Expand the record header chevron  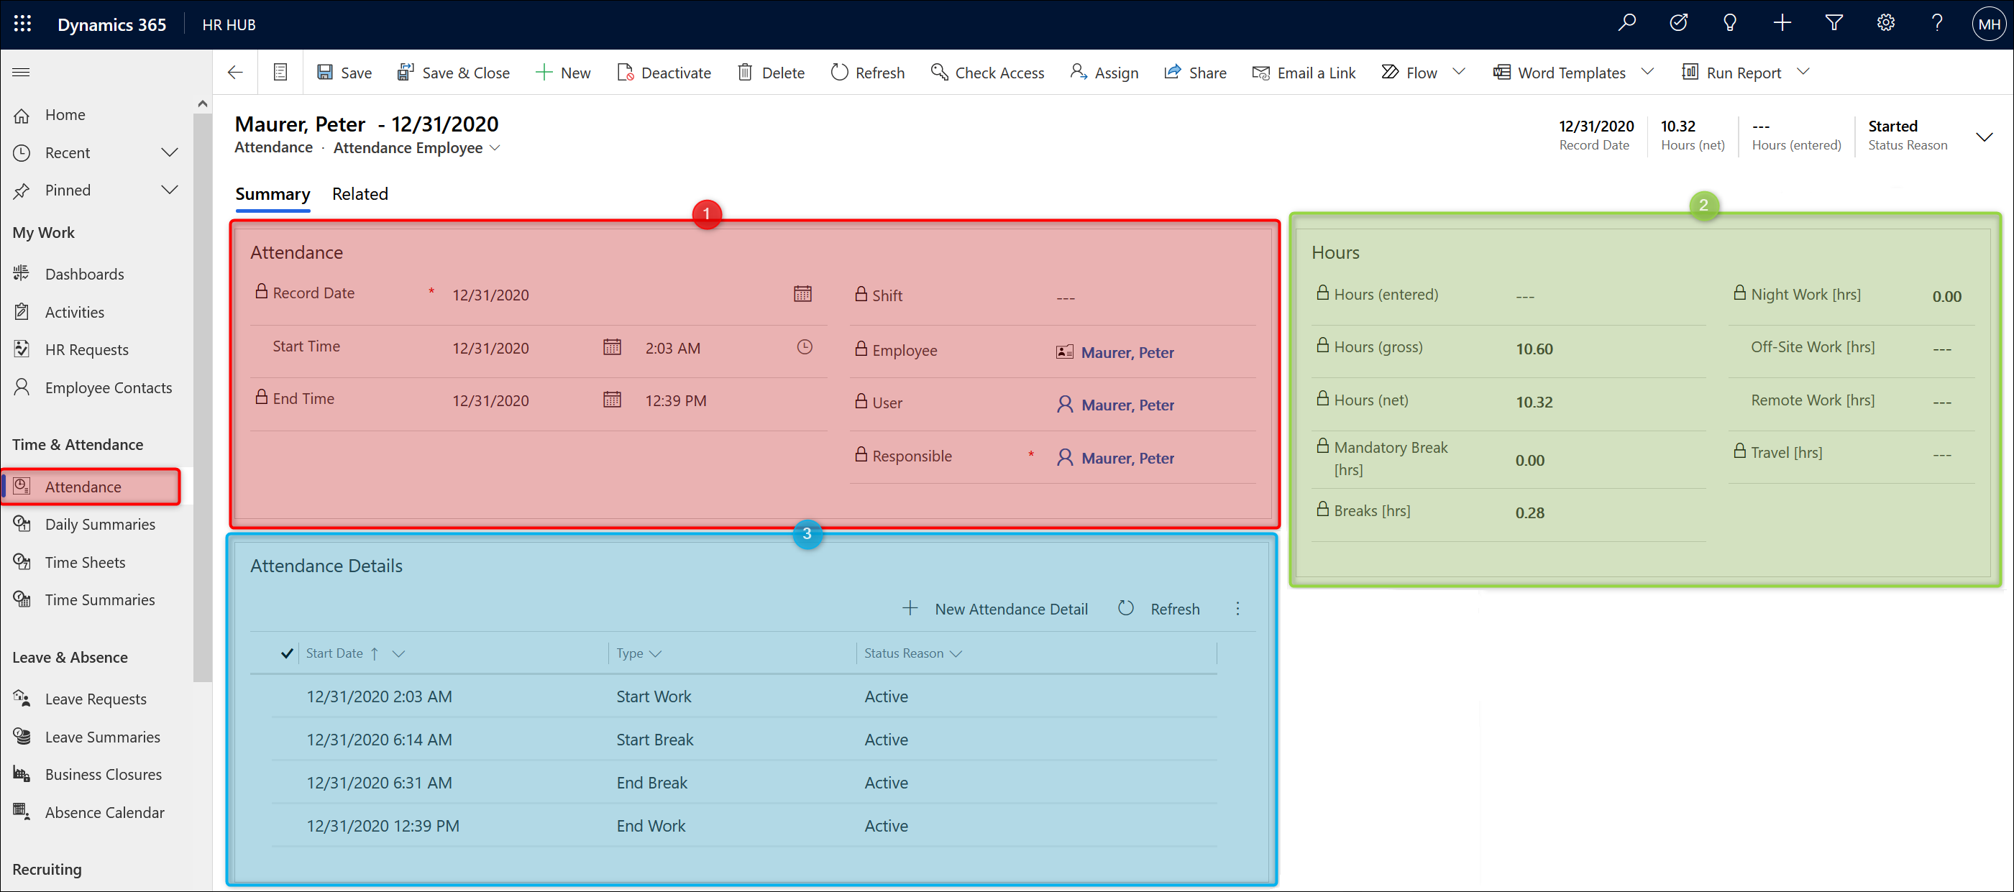[1984, 136]
